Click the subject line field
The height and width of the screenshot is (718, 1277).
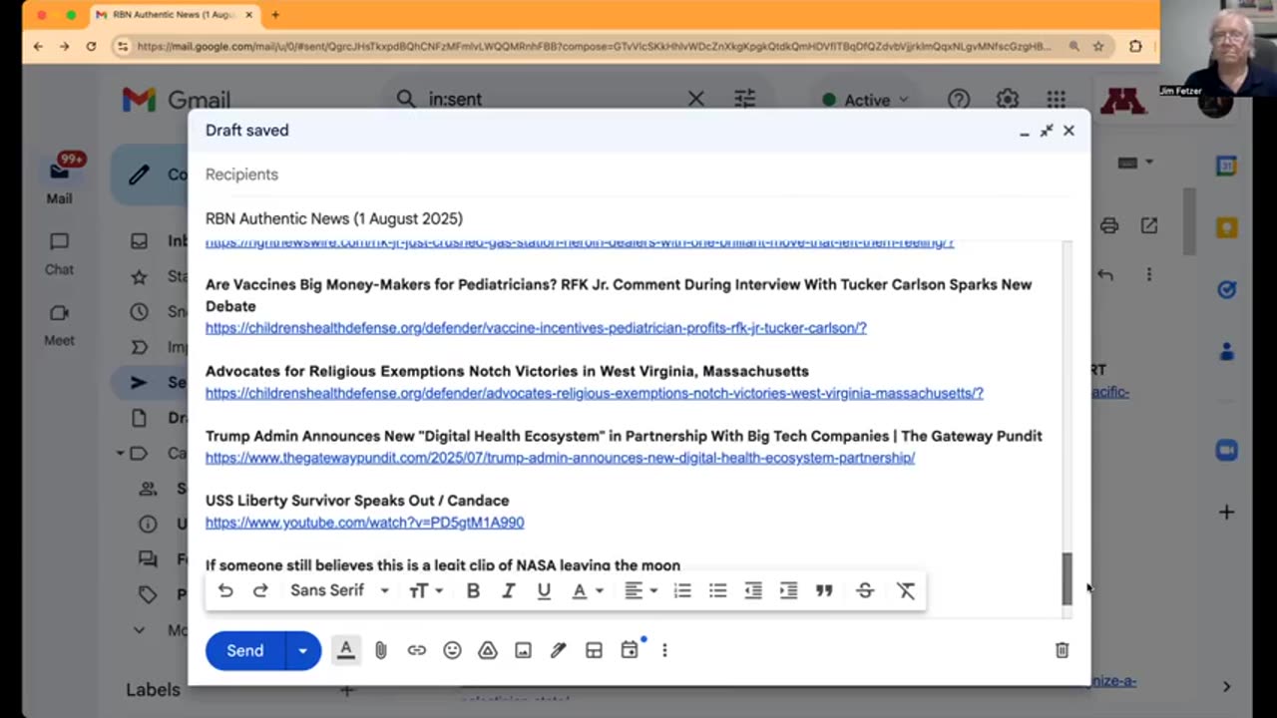[638, 218]
